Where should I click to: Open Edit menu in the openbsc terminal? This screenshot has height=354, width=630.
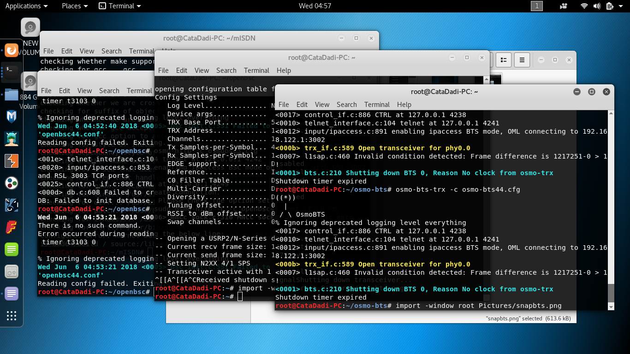65,91
